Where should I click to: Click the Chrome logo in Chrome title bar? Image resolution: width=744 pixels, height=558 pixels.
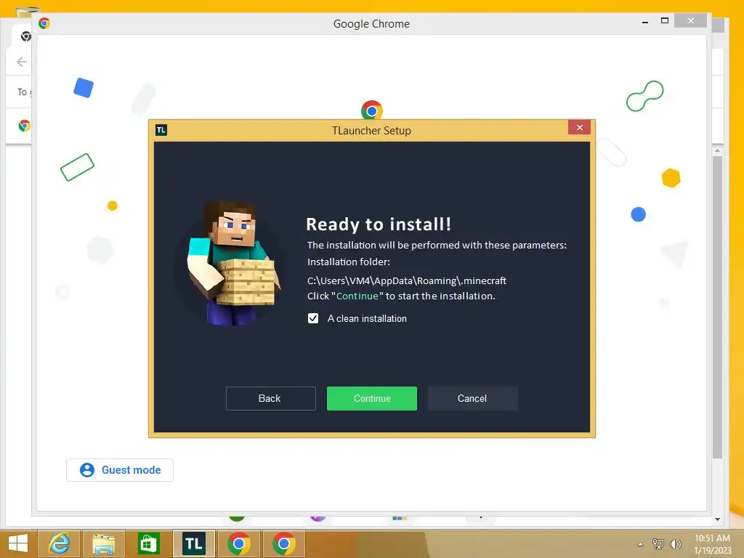point(44,23)
